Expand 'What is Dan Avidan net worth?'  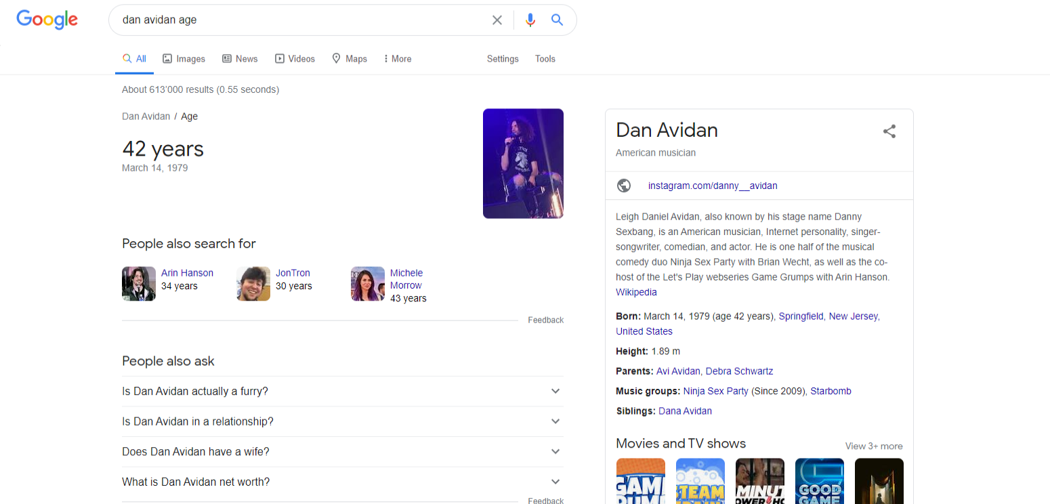[x=343, y=482]
